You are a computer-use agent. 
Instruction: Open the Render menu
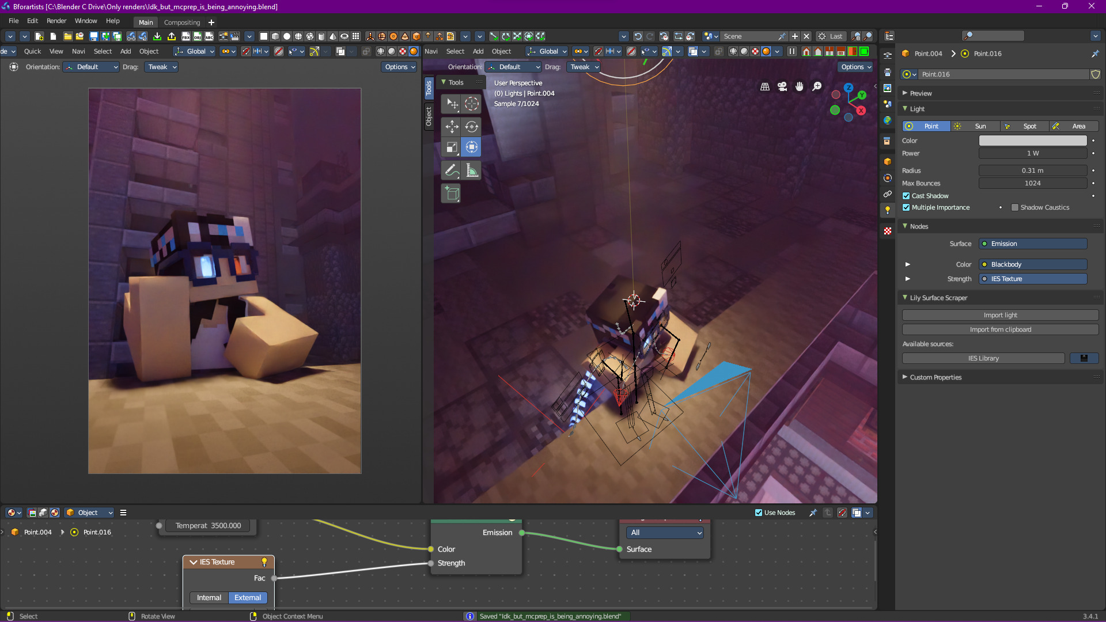[x=56, y=21]
